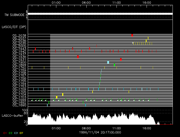Click the TM SUBMODE label
180x137 pixels.
tap(14, 15)
